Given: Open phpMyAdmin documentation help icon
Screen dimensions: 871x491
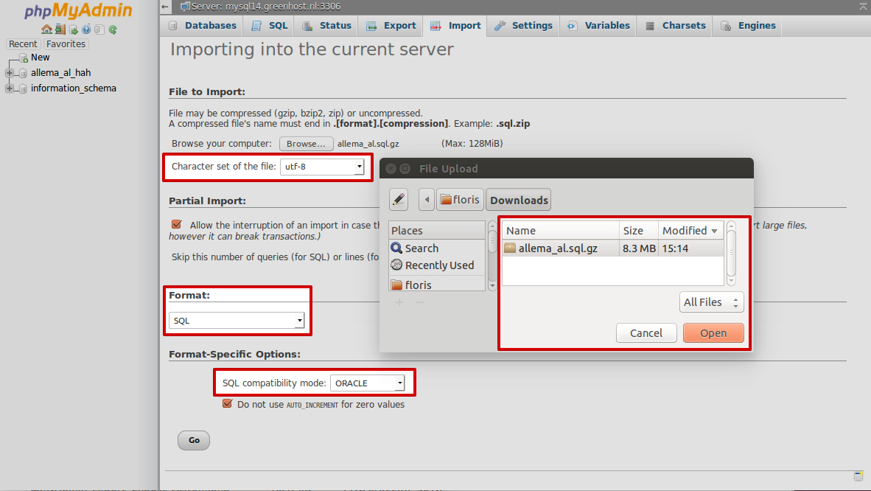Looking at the screenshot, I should click(x=86, y=29).
